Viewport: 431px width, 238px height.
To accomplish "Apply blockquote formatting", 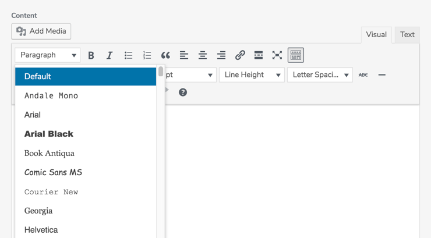I will (165, 55).
